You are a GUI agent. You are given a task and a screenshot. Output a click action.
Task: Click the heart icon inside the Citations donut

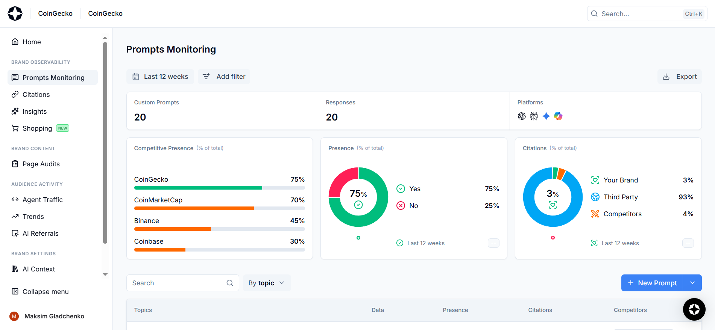[553, 205]
